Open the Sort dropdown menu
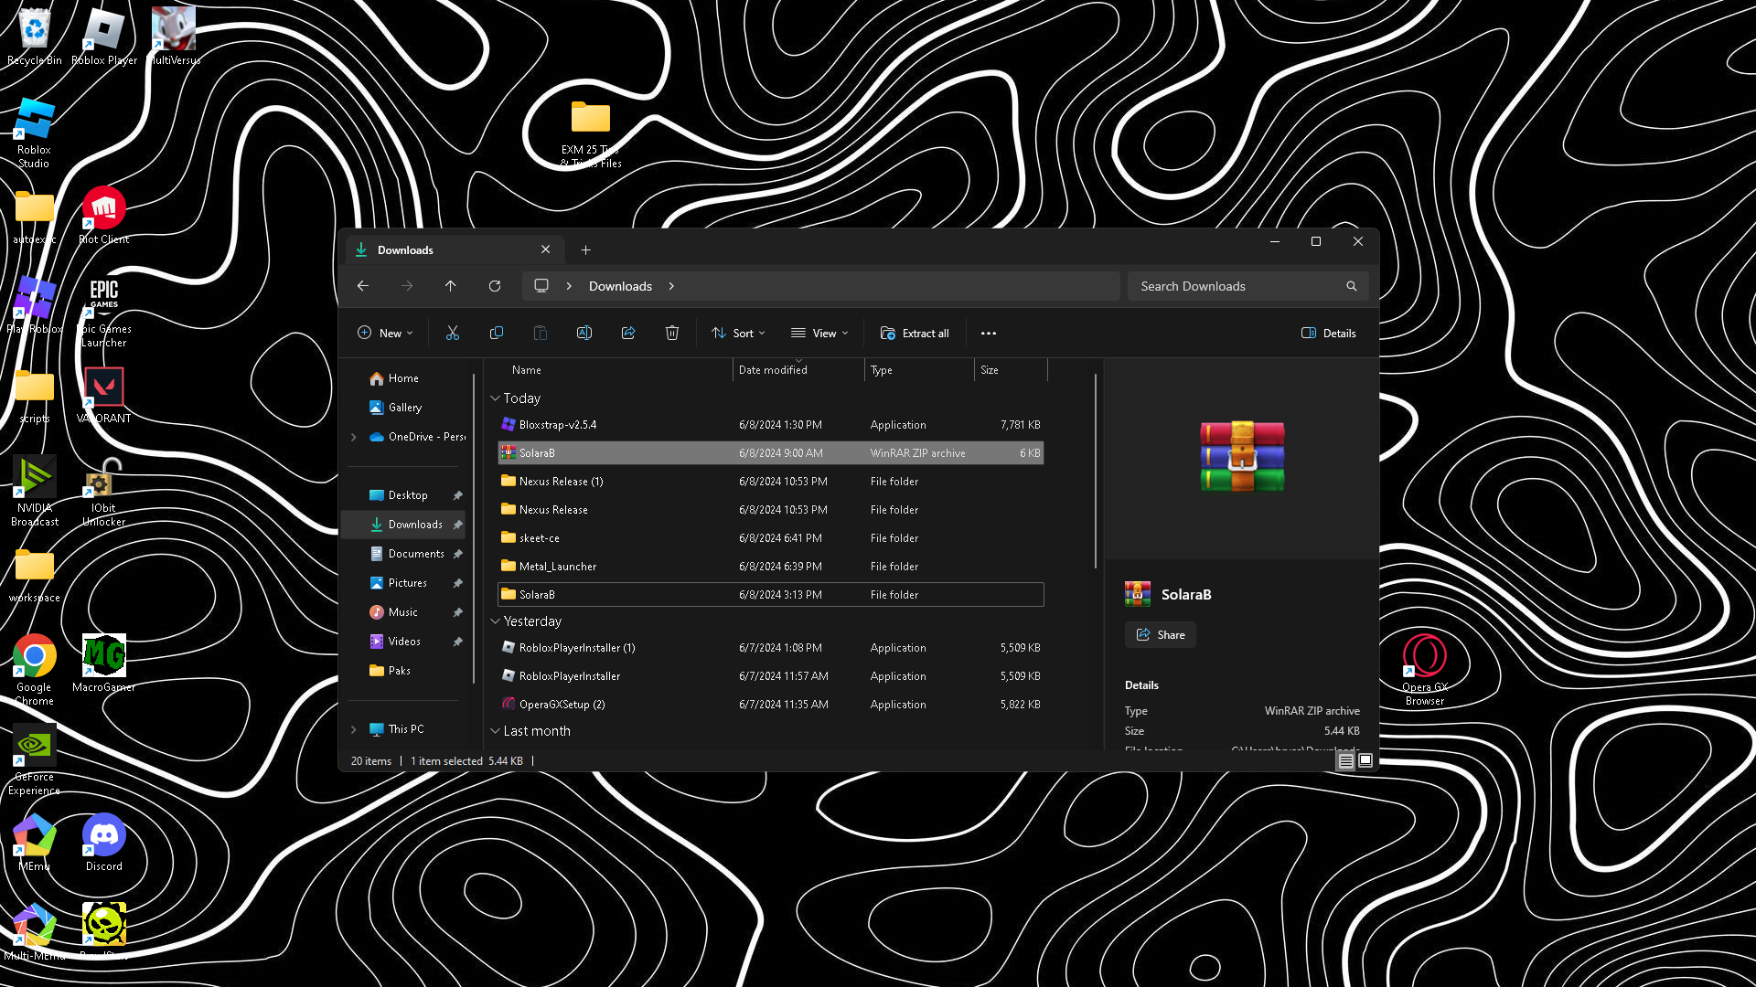Viewport: 1756px width, 987px height. tap(739, 334)
